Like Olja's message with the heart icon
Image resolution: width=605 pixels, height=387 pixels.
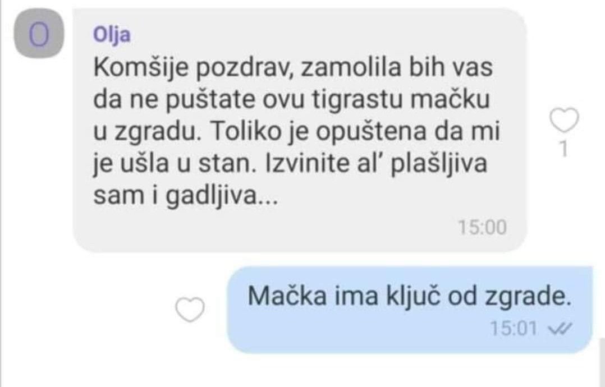point(564,120)
